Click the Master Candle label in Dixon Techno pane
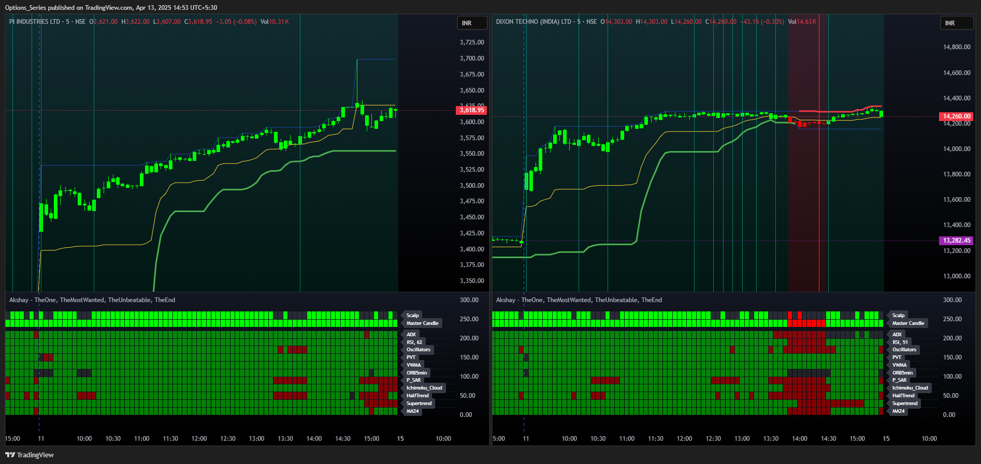The image size is (981, 464). tap(908, 323)
